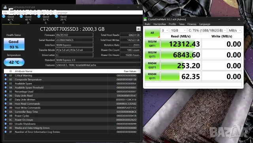Click the status dot beside Controller Busy Time
The width and height of the screenshot is (253, 143).
[x=6, y=111]
